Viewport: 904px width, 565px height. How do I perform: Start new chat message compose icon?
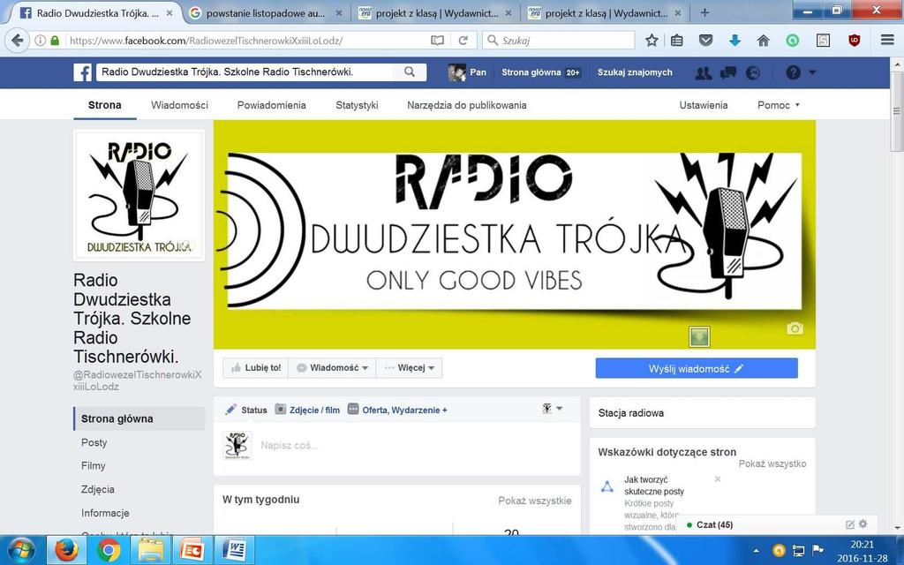pos(850,524)
